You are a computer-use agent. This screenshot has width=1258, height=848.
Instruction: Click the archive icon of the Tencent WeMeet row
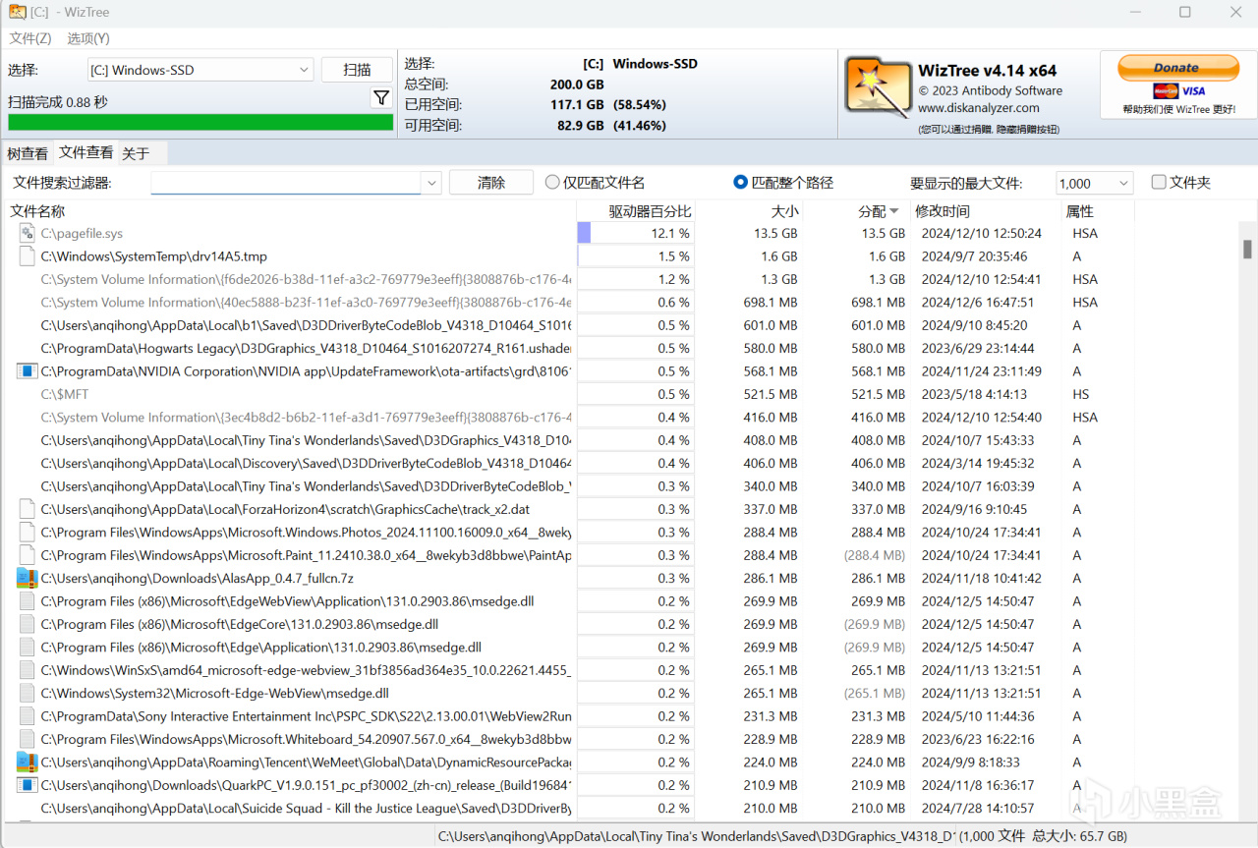(27, 762)
